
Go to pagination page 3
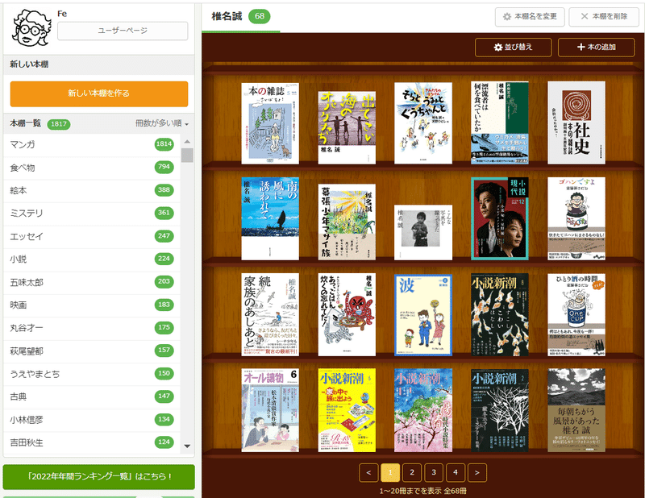coord(434,472)
